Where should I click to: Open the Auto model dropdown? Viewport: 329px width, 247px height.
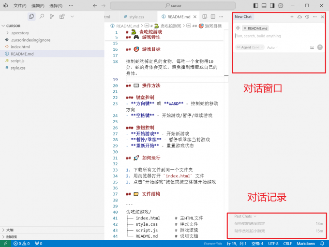pyautogui.click(x=272, y=47)
